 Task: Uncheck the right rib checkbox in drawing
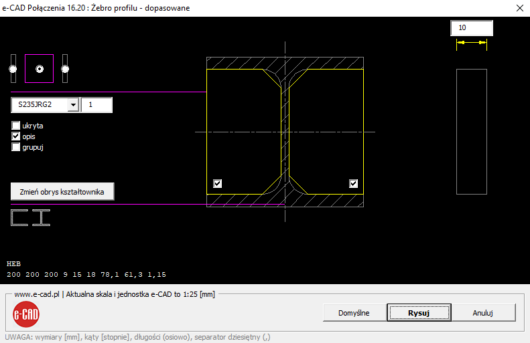tap(353, 183)
